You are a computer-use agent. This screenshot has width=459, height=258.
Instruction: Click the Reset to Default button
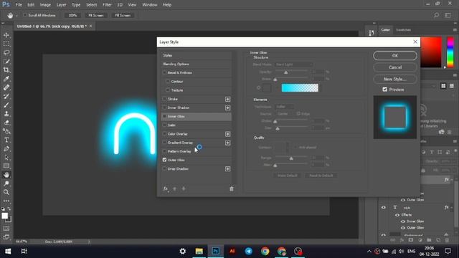[321, 176]
